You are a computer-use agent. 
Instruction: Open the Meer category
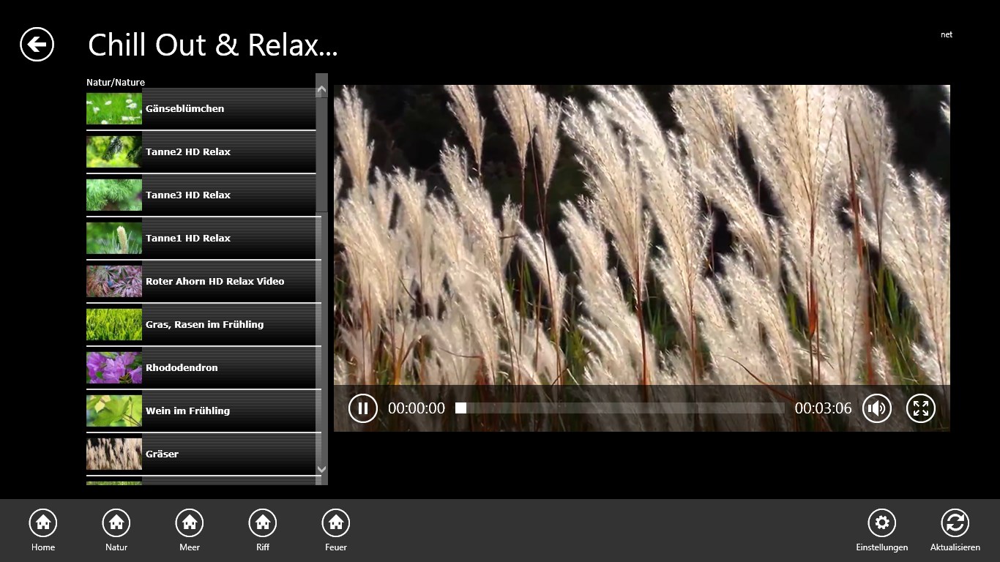[x=190, y=523]
